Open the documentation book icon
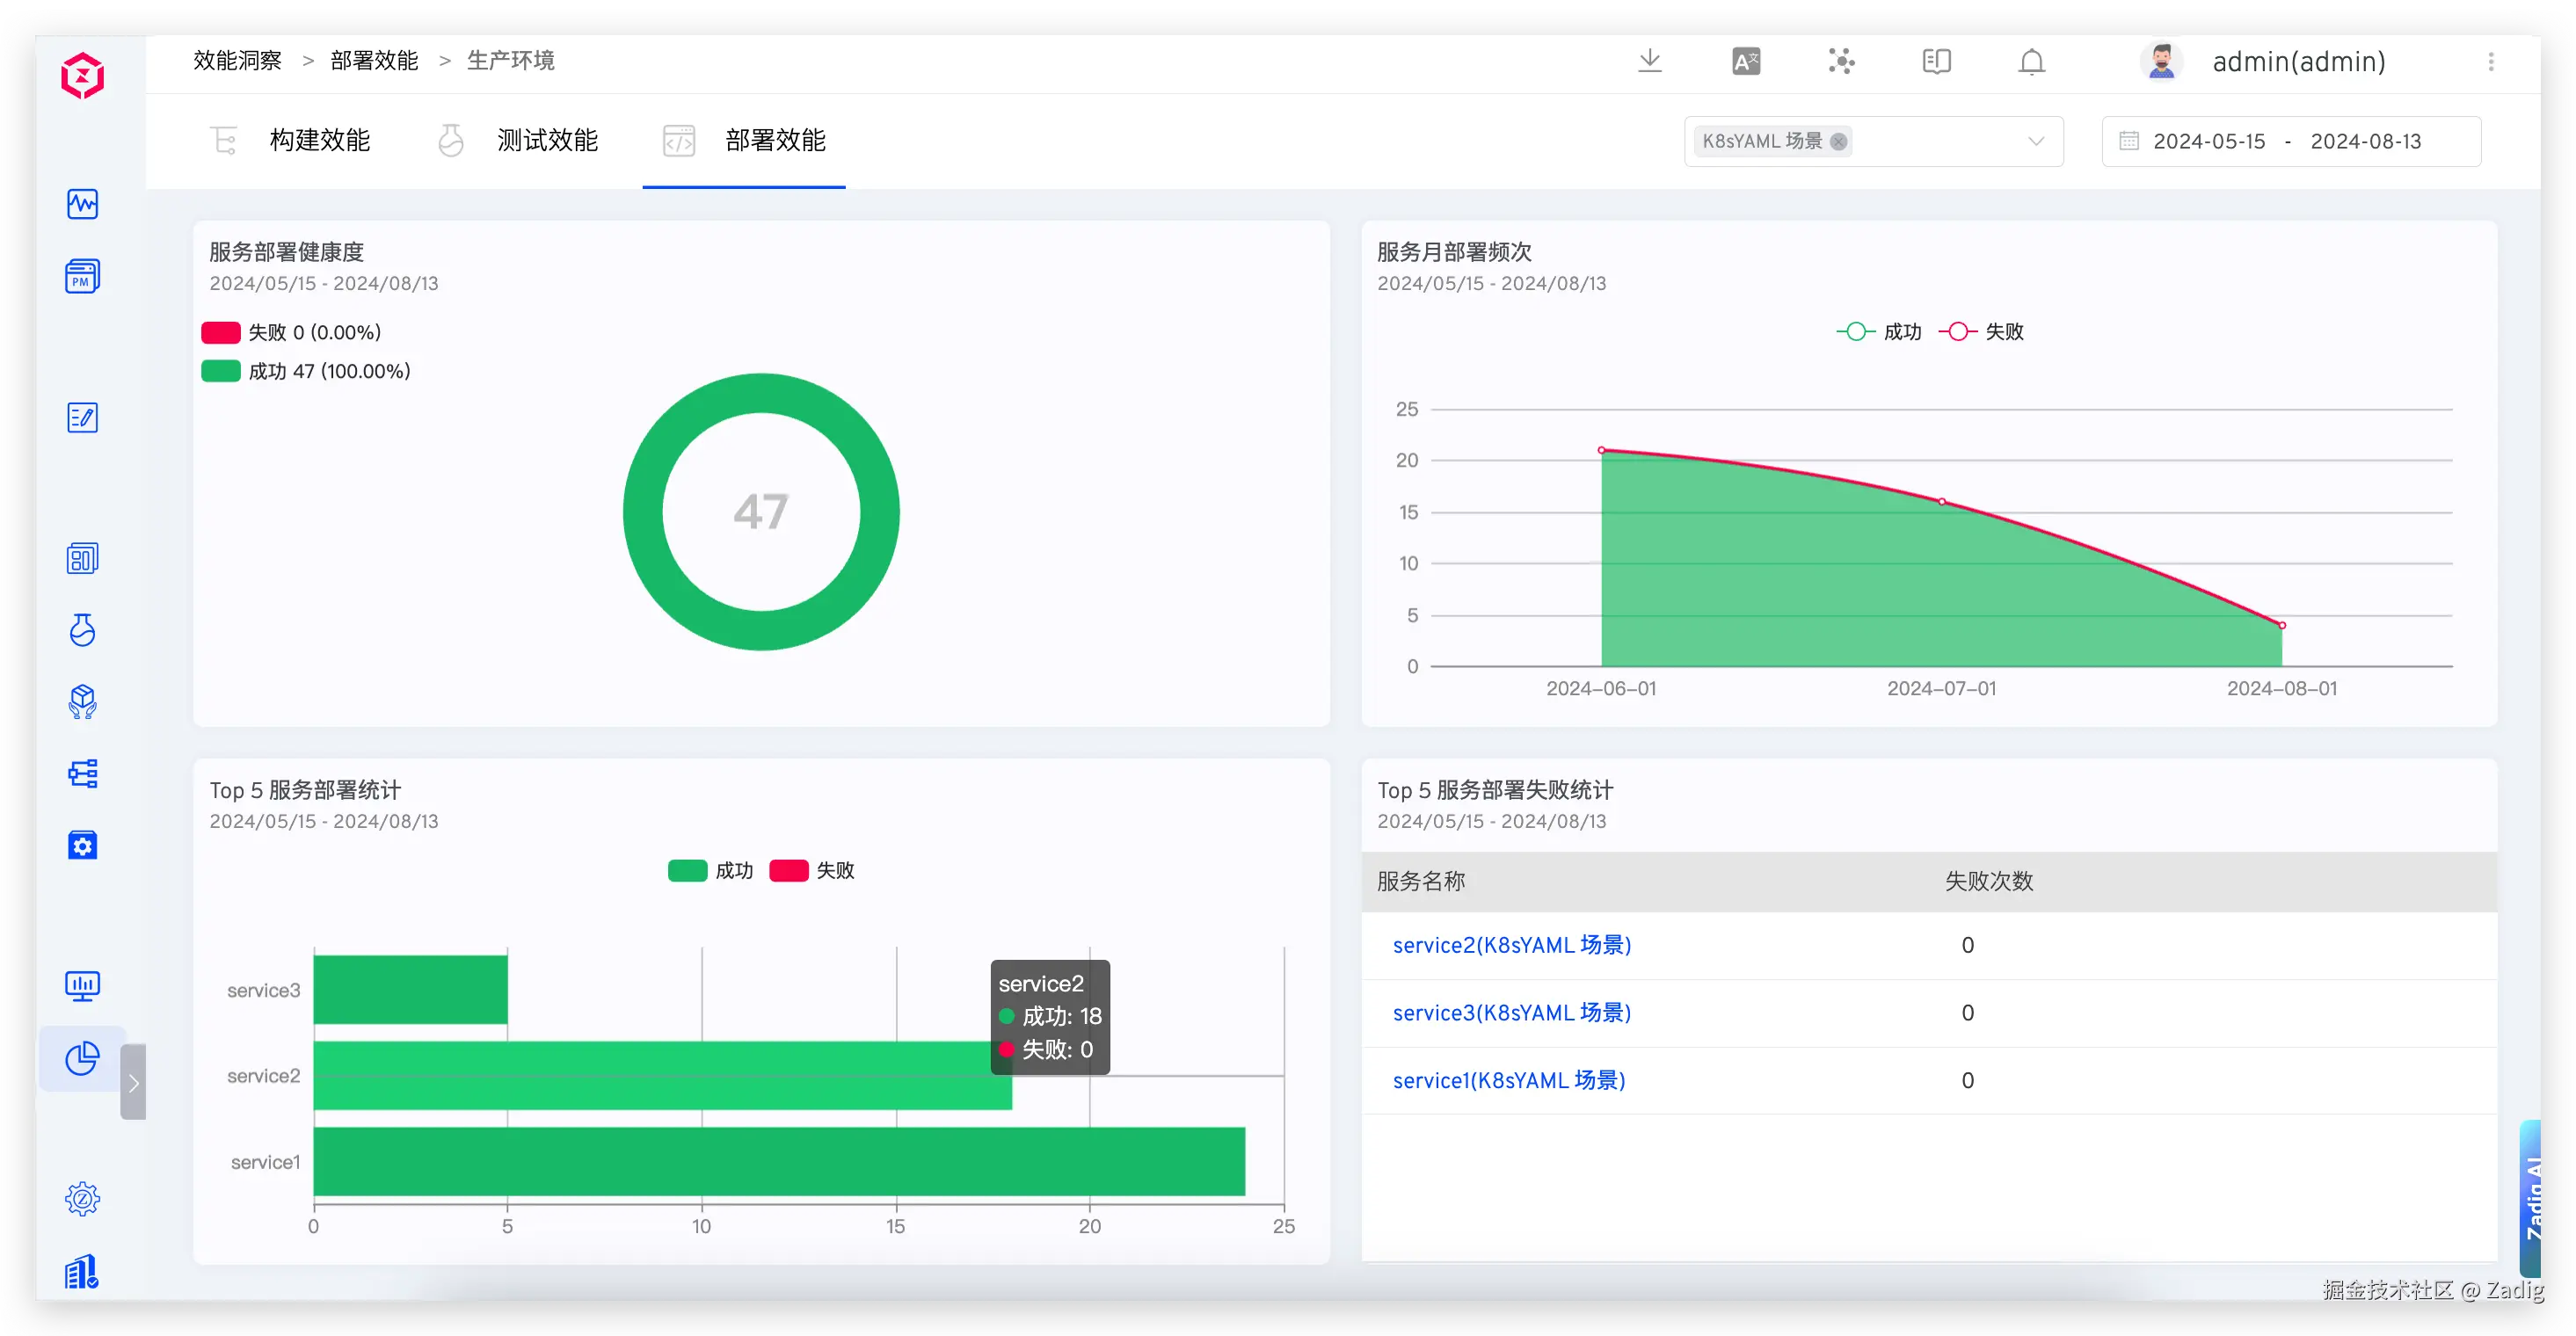 tap(1936, 62)
